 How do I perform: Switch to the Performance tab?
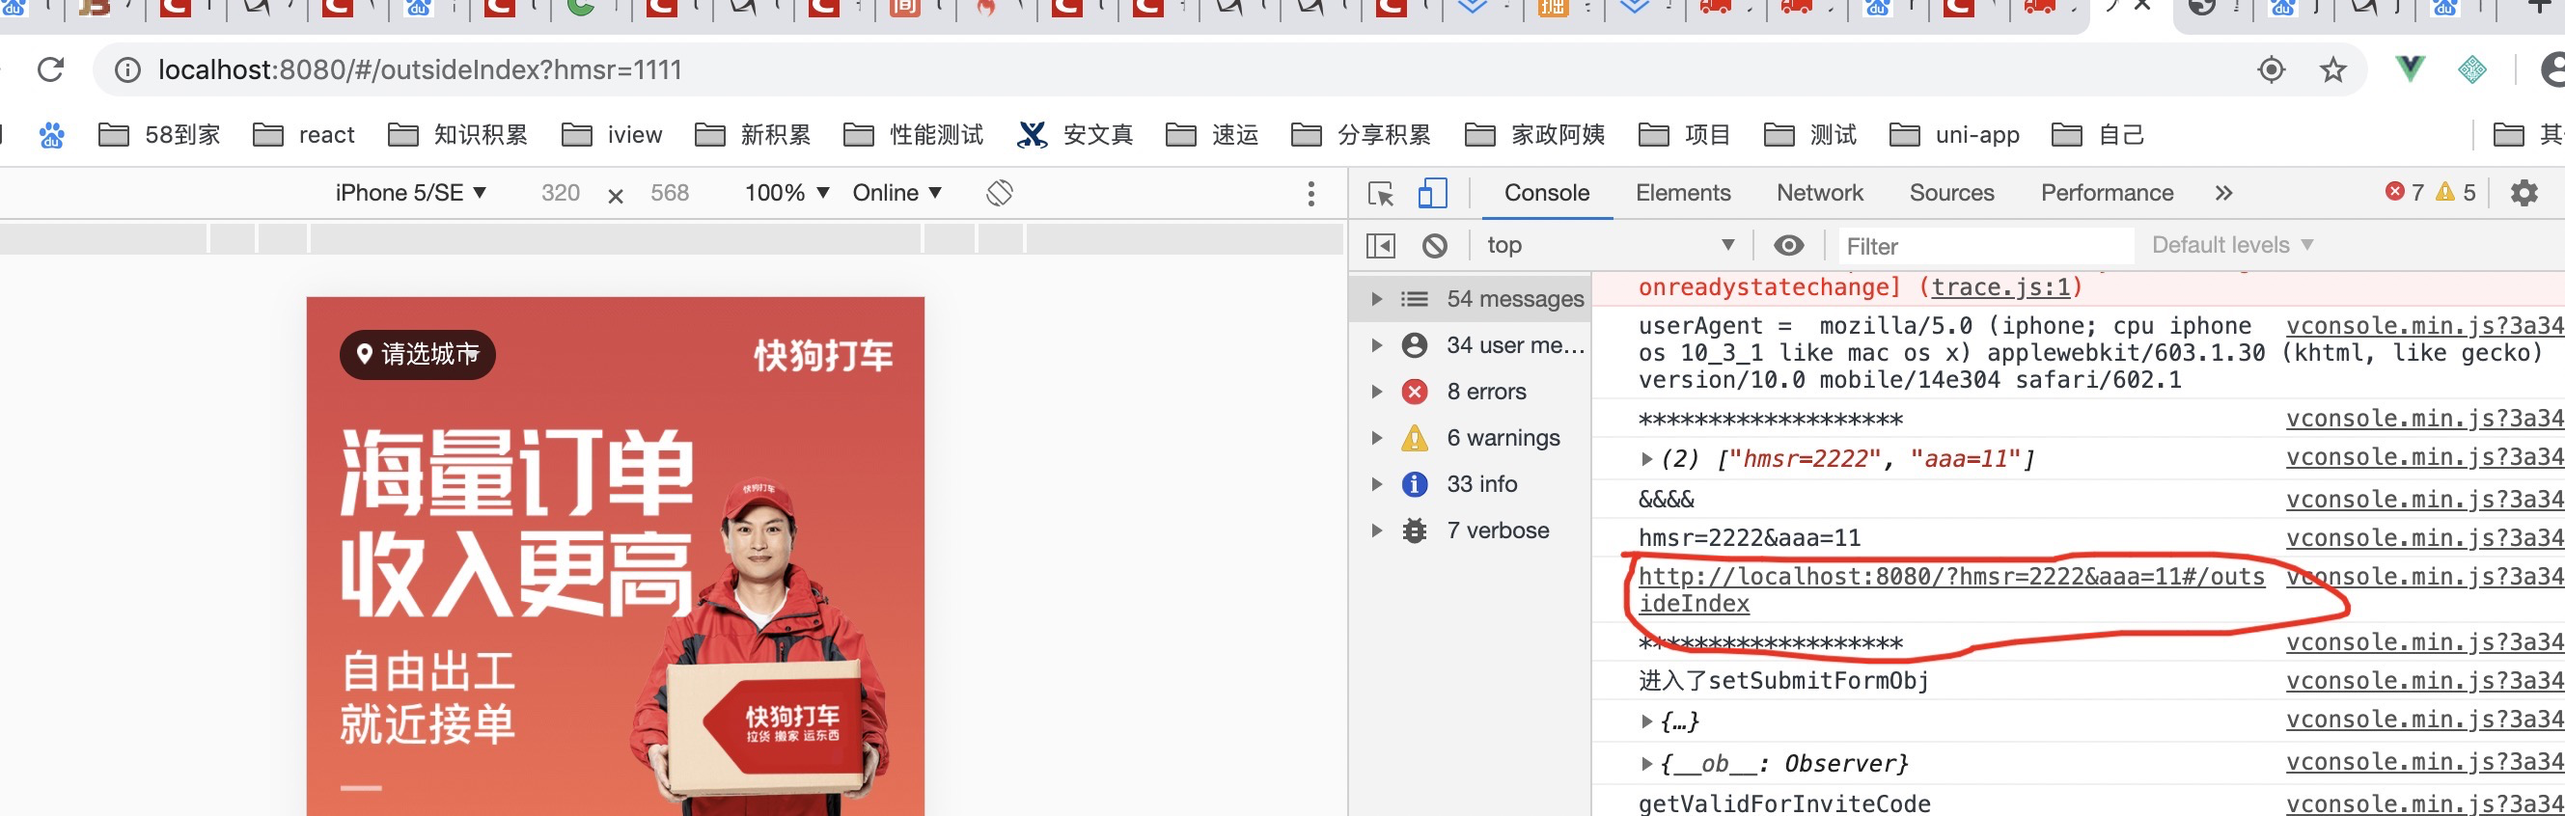pyautogui.click(x=2107, y=193)
